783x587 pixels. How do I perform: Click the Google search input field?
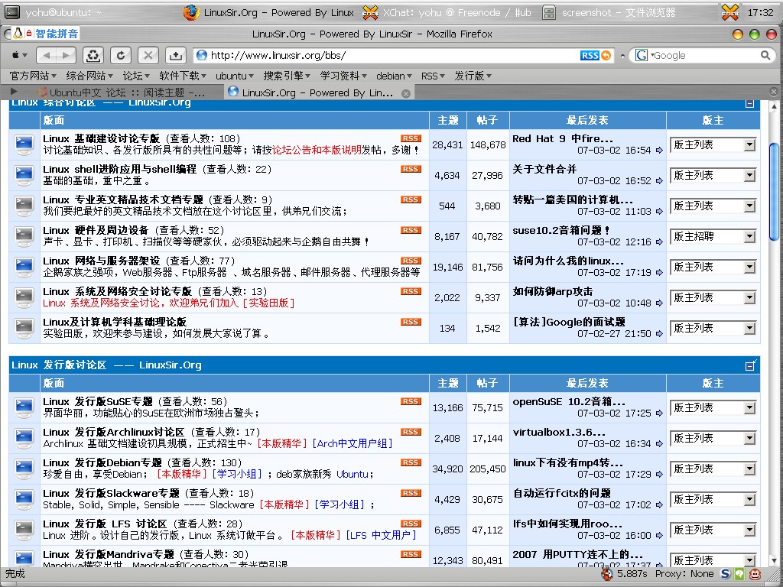(704, 55)
